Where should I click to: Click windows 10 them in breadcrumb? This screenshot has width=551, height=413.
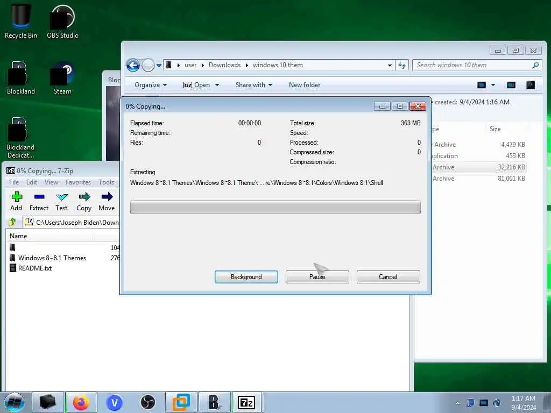click(x=278, y=65)
